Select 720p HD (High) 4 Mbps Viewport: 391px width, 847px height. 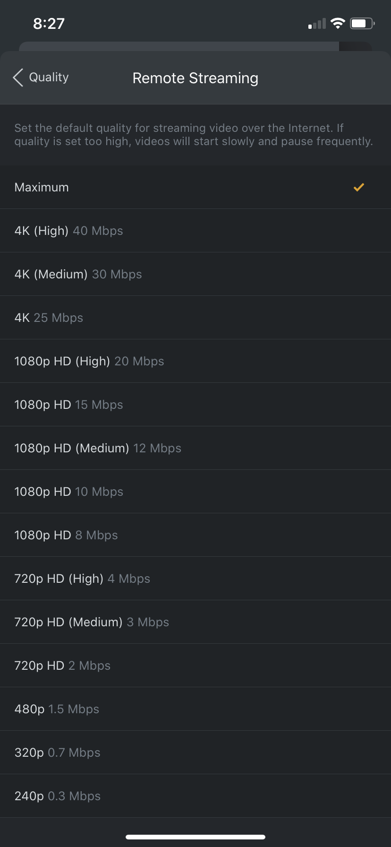(195, 579)
